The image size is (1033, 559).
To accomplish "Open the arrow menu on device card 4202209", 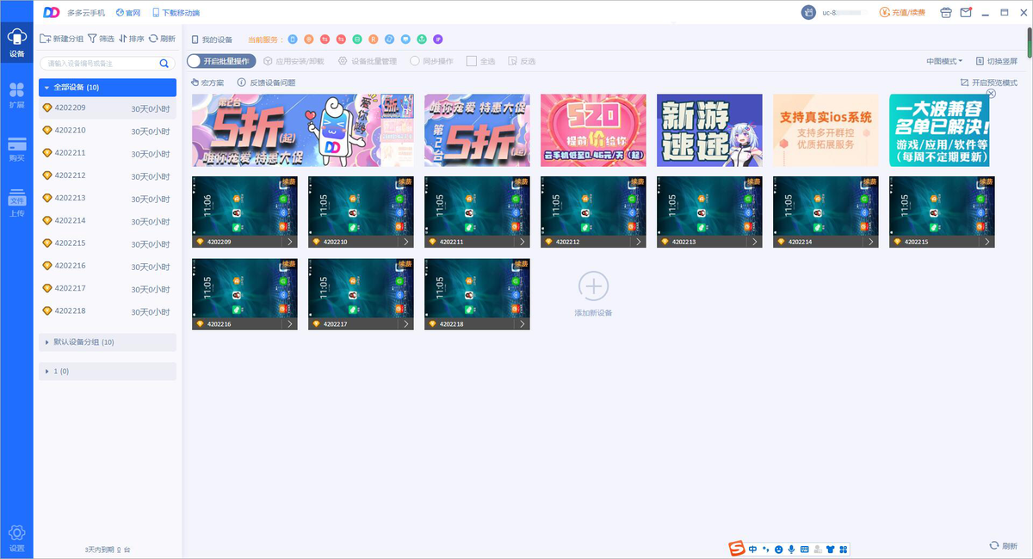I will pyautogui.click(x=290, y=243).
